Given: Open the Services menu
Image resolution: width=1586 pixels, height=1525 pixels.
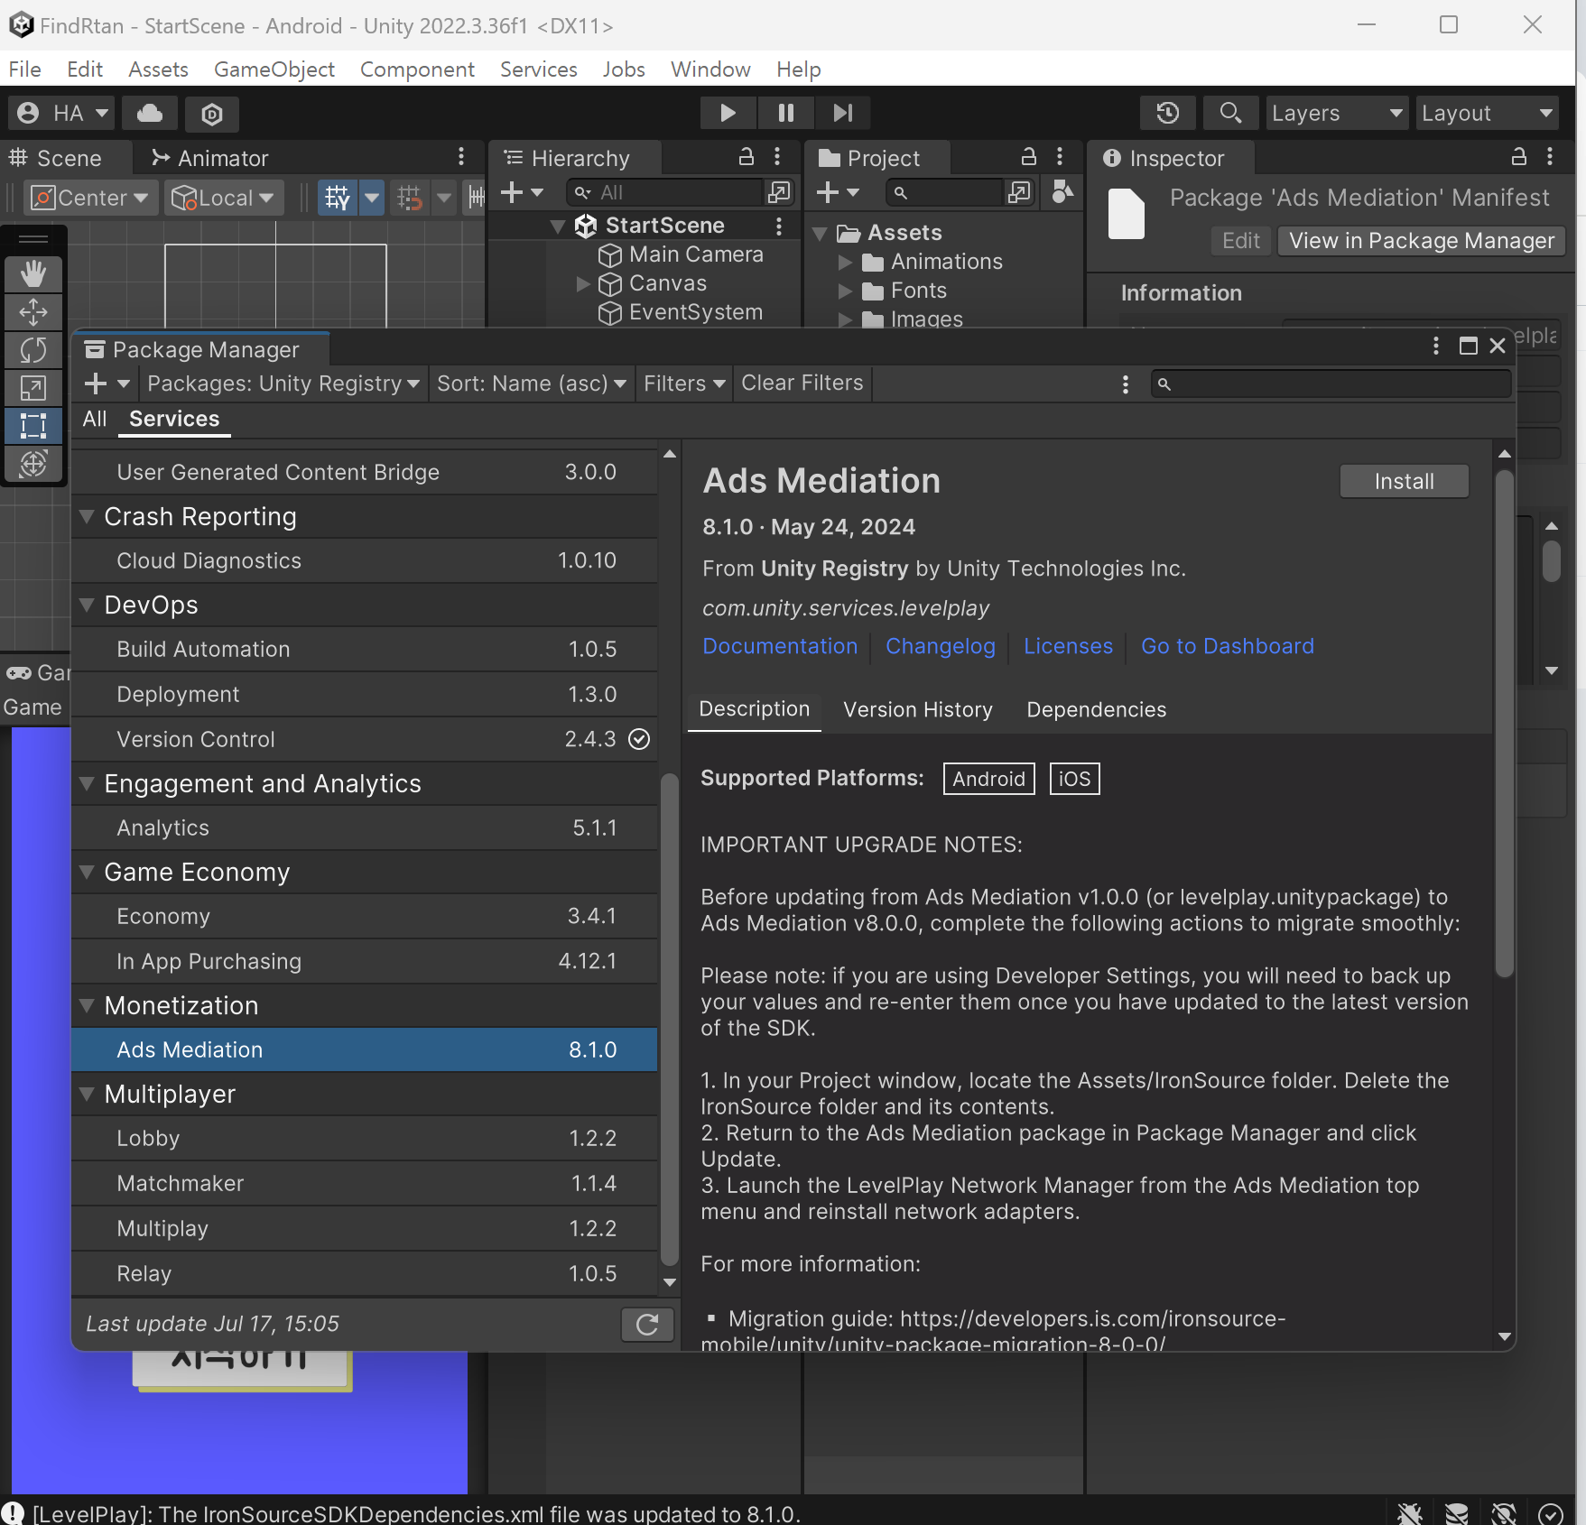Looking at the screenshot, I should coord(539,69).
